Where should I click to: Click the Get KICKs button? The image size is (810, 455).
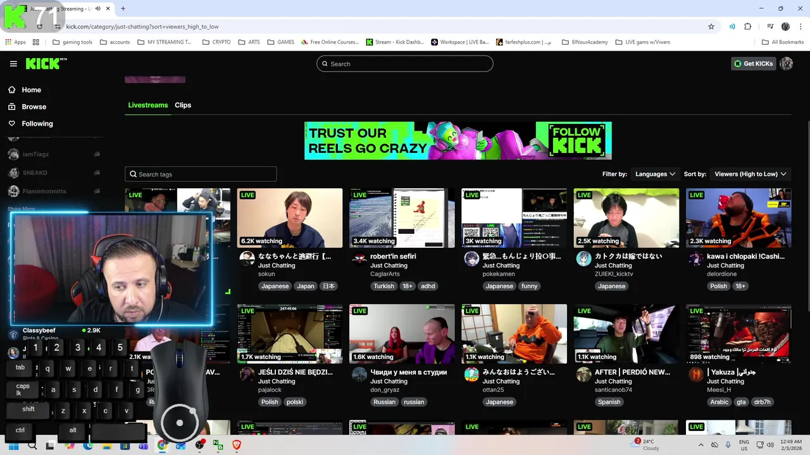coord(753,64)
